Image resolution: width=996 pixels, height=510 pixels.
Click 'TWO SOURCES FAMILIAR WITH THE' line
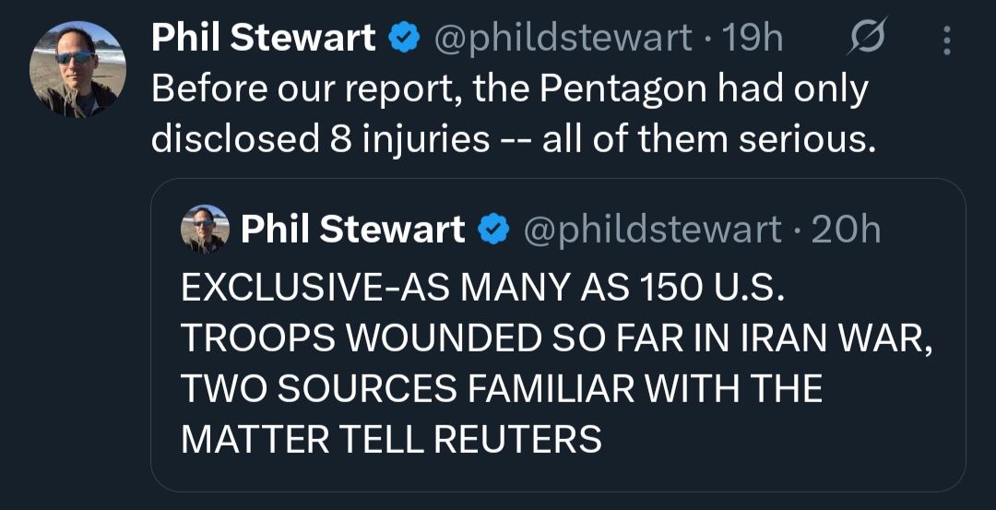(501, 388)
